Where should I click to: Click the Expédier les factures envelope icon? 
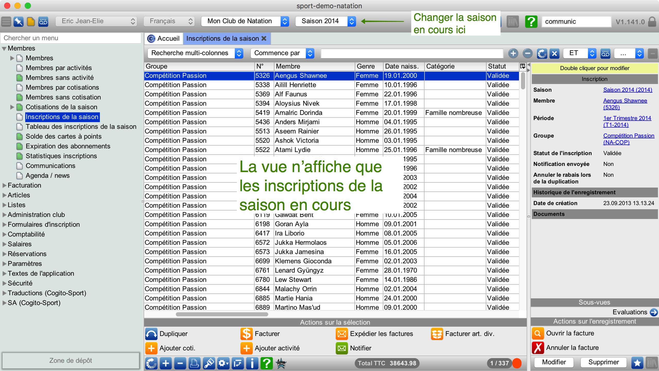pyautogui.click(x=342, y=334)
